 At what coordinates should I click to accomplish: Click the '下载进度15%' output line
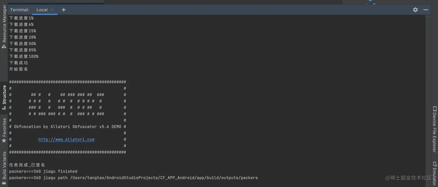click(x=23, y=31)
